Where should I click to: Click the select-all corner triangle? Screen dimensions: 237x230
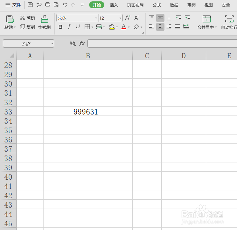12,56
